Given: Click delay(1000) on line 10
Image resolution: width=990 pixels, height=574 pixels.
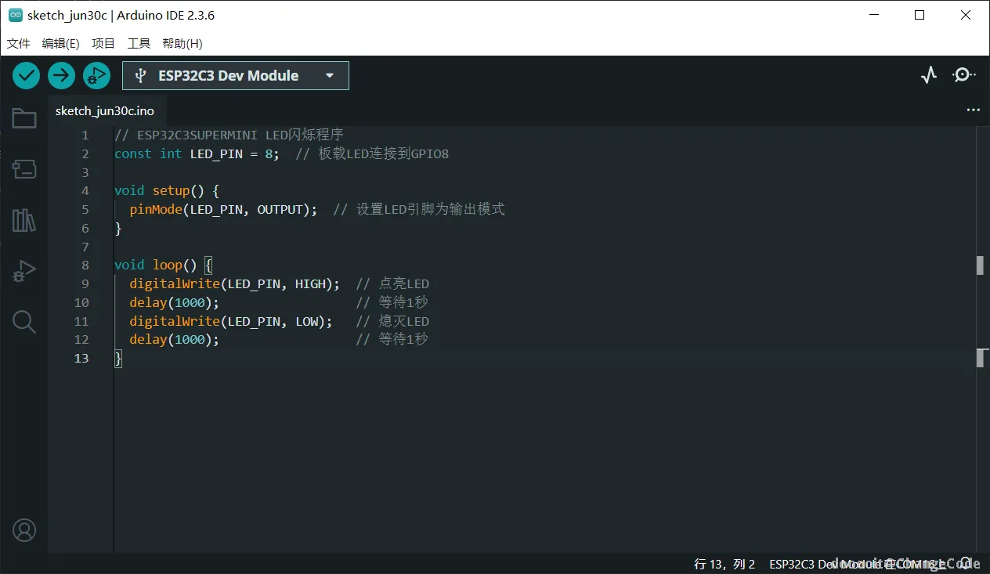Looking at the screenshot, I should pos(175,302).
